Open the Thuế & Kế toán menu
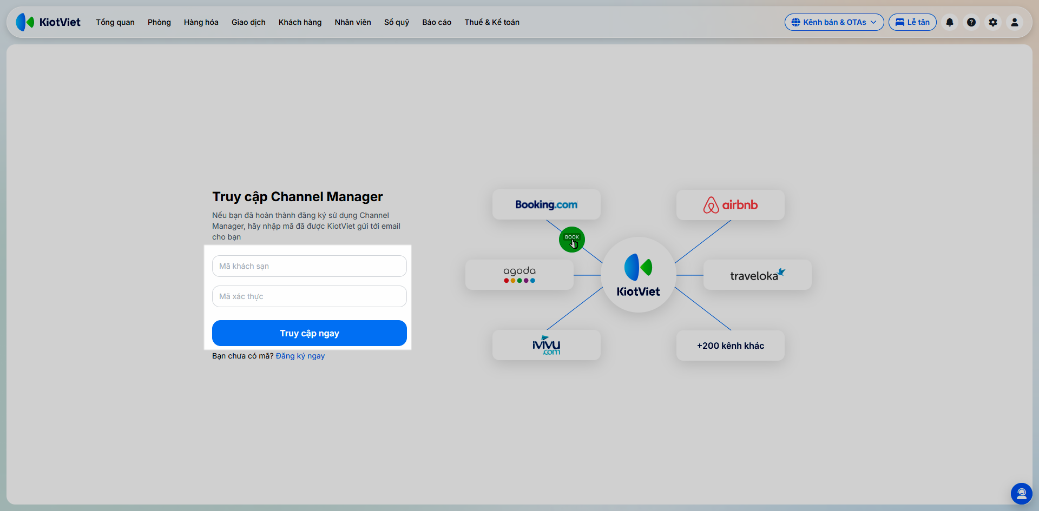 point(492,22)
